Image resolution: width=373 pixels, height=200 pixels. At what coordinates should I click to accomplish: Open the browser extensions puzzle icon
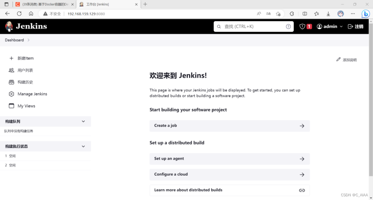(x=292, y=14)
